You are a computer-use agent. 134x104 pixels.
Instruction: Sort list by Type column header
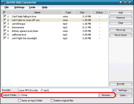click(68, 13)
